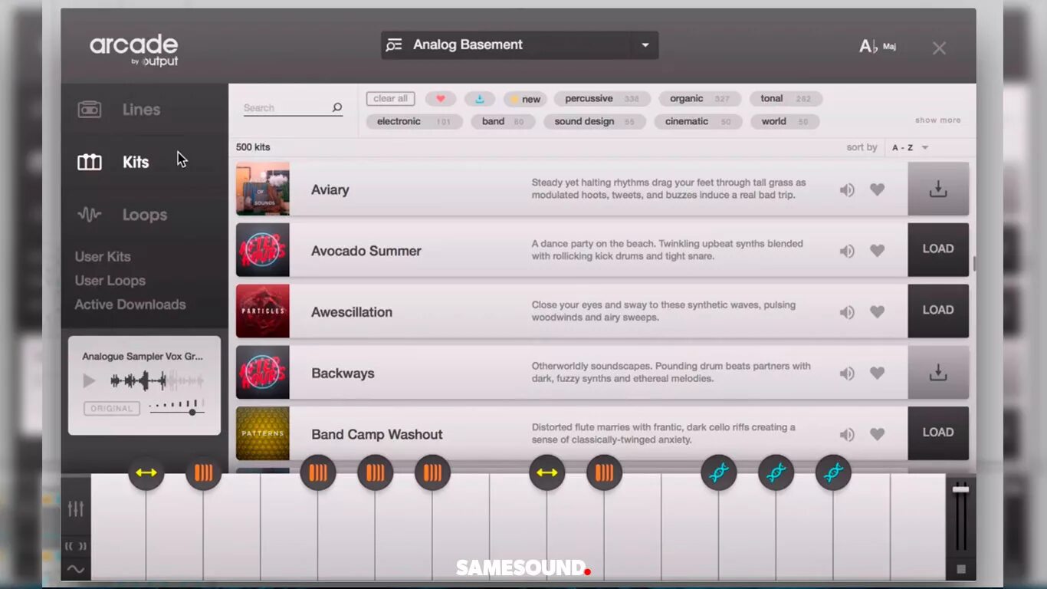Click the search magnifier icon

(336, 107)
